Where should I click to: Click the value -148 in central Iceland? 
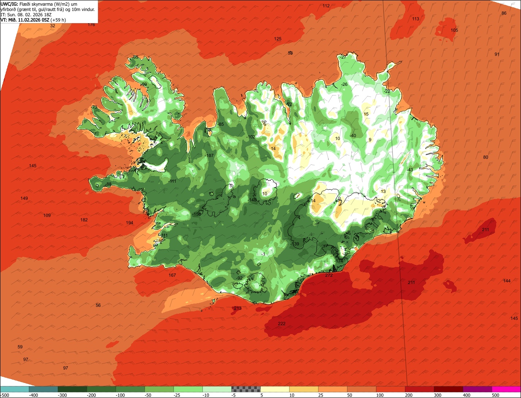pyautogui.click(x=252, y=200)
